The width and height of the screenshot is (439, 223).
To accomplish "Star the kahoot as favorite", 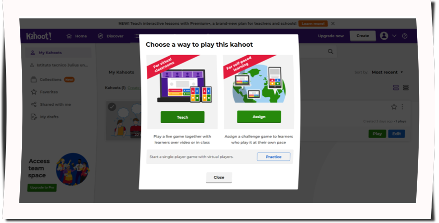I will click(x=394, y=107).
